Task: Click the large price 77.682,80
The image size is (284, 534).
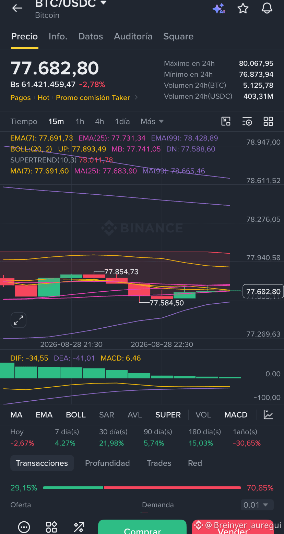Action: (x=55, y=68)
